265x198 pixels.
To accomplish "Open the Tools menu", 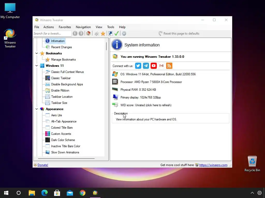I will [x=111, y=27].
